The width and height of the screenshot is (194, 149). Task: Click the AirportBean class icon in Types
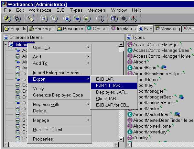click(130, 68)
